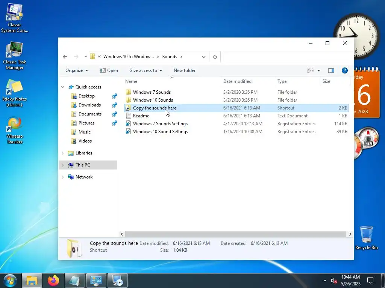Open File Explorer in taskbar
This screenshot has height=288, width=385.
tap(32, 280)
